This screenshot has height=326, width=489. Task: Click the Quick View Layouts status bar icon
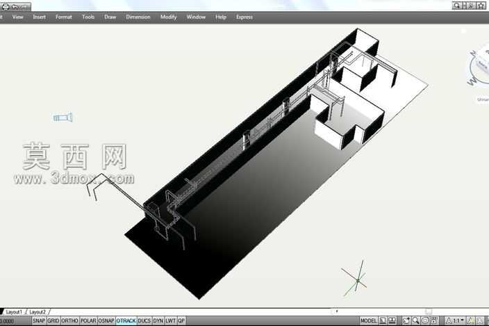coord(383,320)
